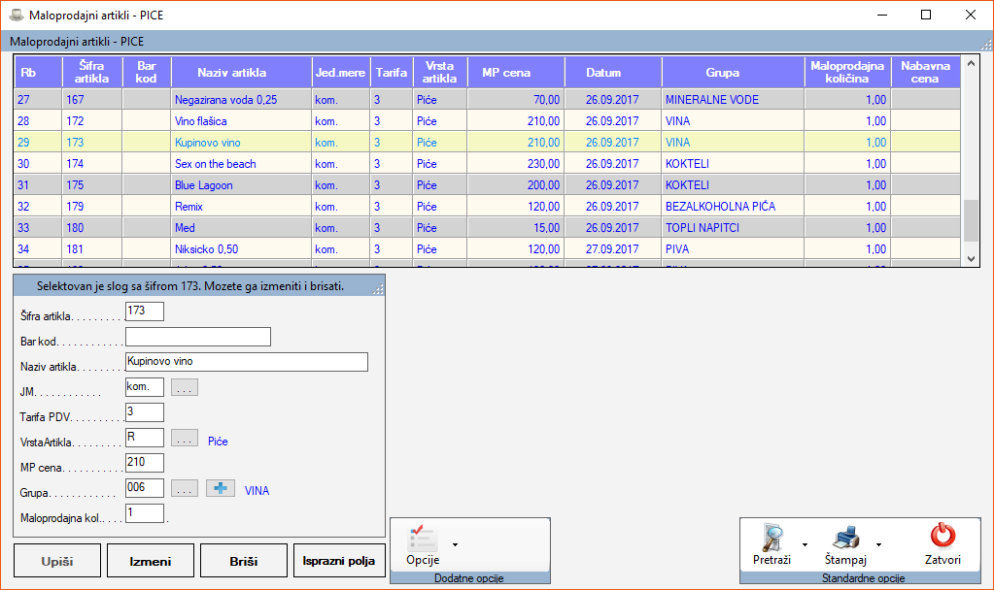The height and width of the screenshot is (590, 994).
Task: Click the Naziv artikla column header
Action: pos(231,73)
